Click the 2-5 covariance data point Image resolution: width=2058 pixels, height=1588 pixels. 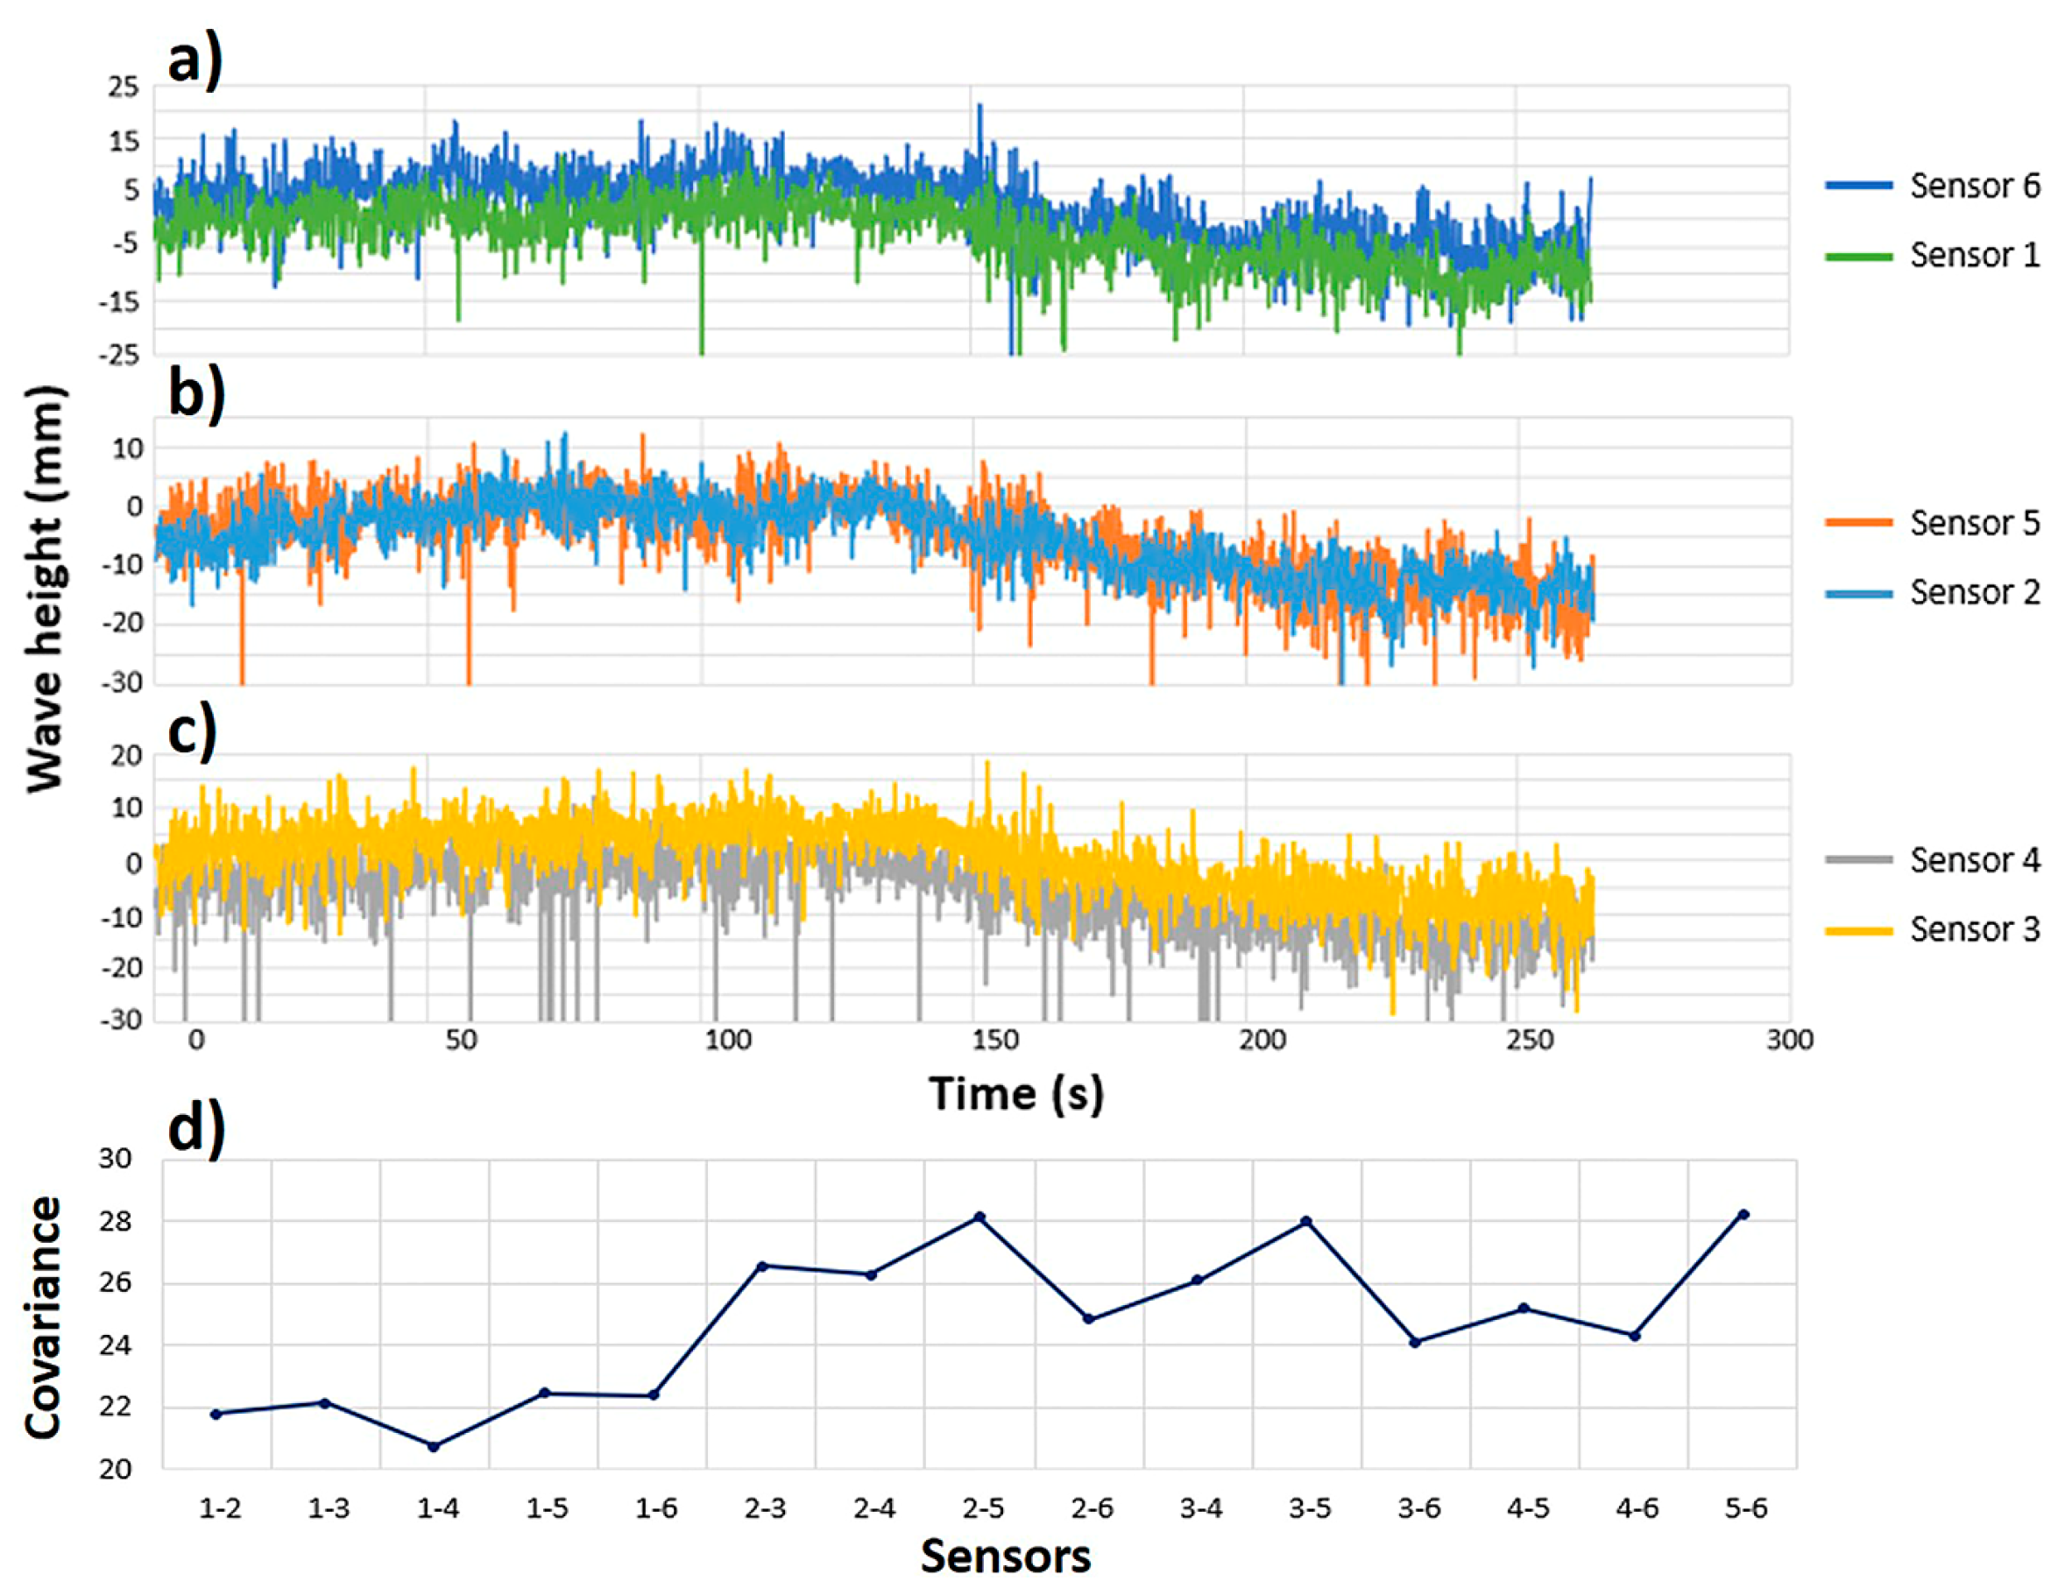979,1217
